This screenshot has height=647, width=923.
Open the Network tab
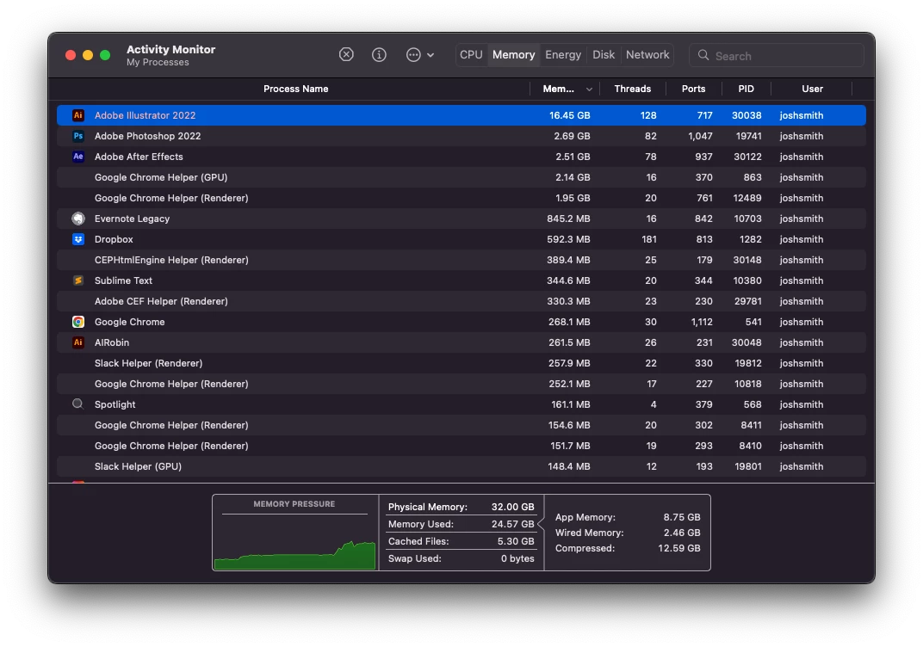click(647, 55)
